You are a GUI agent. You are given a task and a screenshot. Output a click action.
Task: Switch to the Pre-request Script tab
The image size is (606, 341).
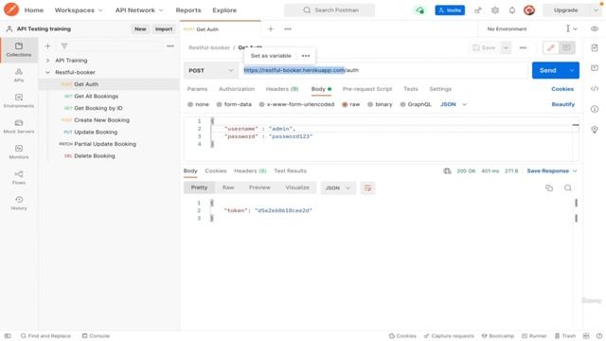367,89
